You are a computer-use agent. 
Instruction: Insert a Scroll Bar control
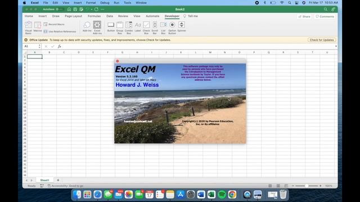[x=155, y=27]
